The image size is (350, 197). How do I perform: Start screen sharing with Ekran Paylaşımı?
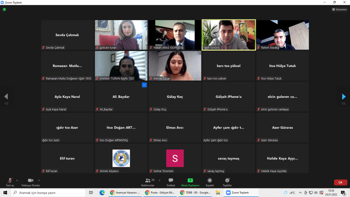(190, 182)
